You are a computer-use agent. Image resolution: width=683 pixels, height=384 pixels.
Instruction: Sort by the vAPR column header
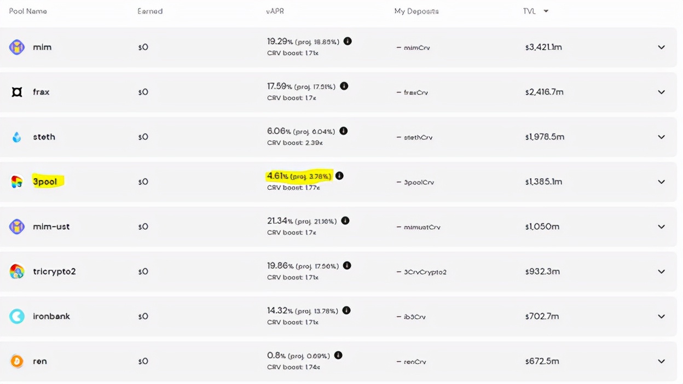(275, 11)
